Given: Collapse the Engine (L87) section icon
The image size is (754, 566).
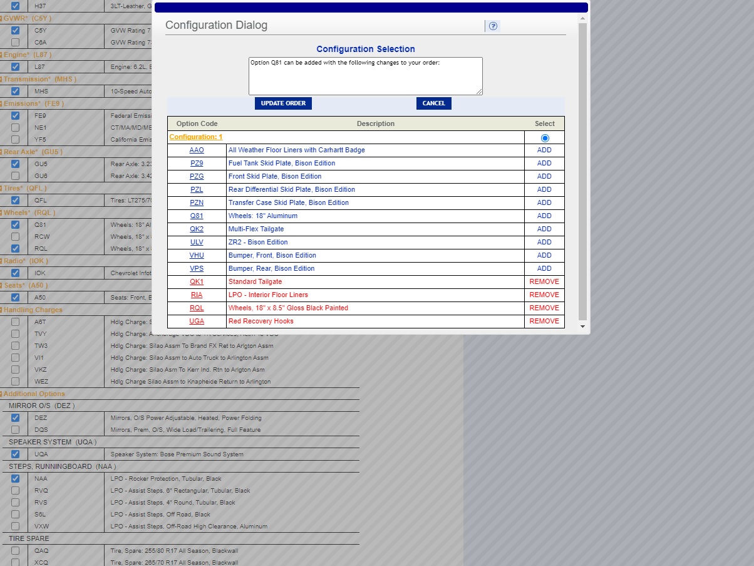Looking at the screenshot, I should [1, 55].
